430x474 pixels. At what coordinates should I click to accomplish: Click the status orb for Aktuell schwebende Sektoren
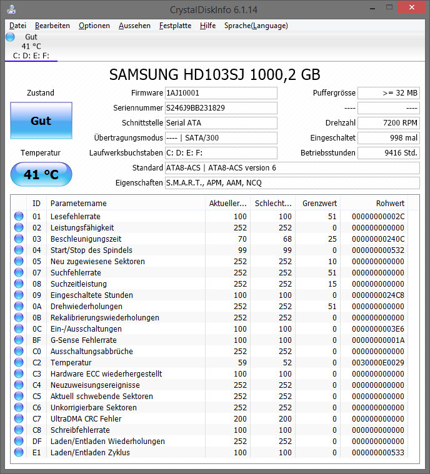[x=19, y=396]
